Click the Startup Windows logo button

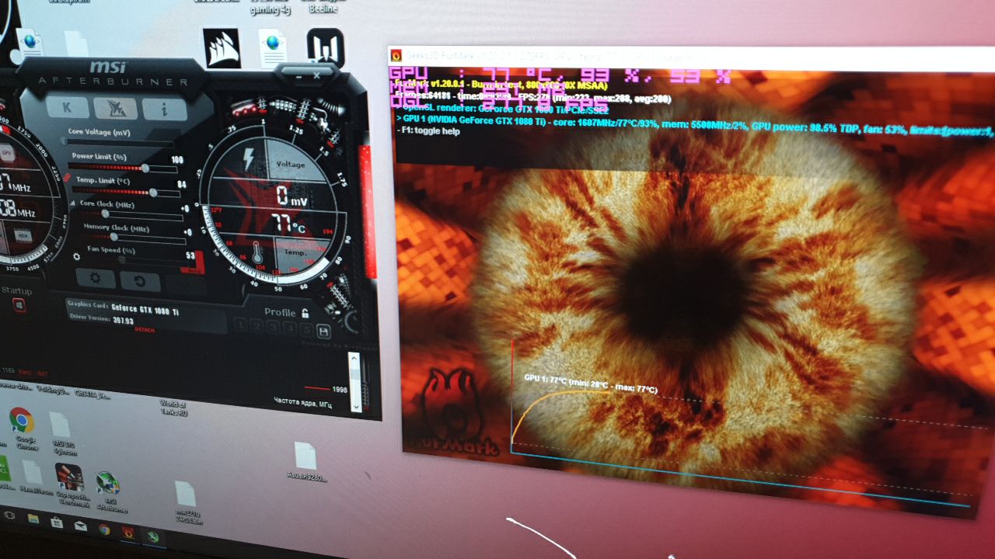[18, 307]
